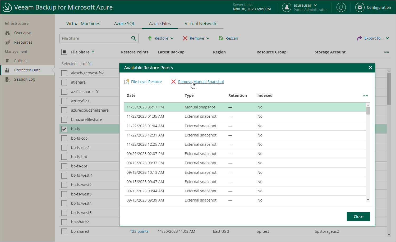Open column settings in restore points dialog
Viewport: 396px width, 242px height.
[365, 95]
